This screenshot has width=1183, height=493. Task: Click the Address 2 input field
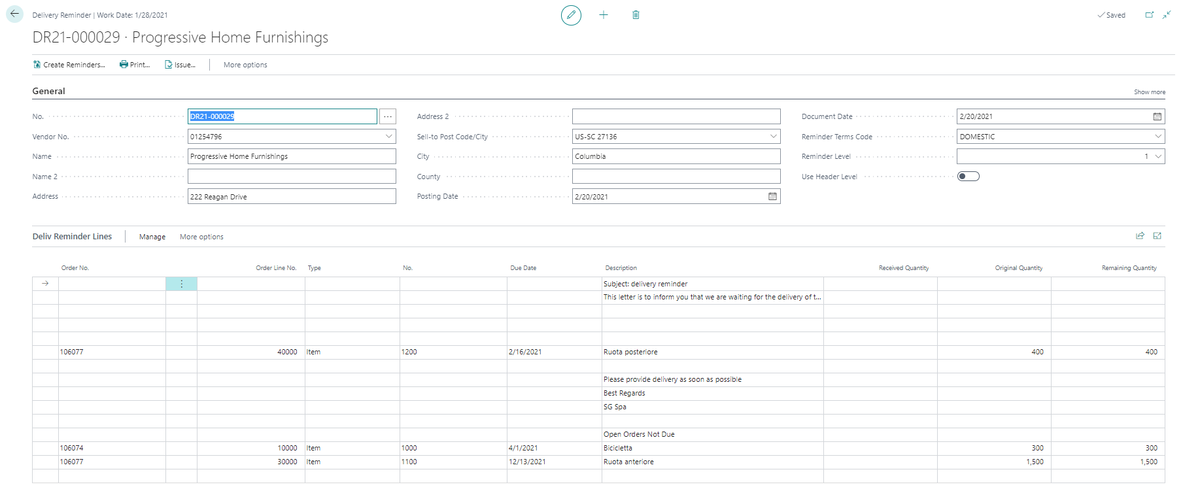pos(676,117)
